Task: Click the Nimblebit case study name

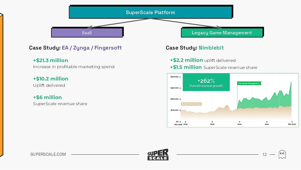Action: 211,48
